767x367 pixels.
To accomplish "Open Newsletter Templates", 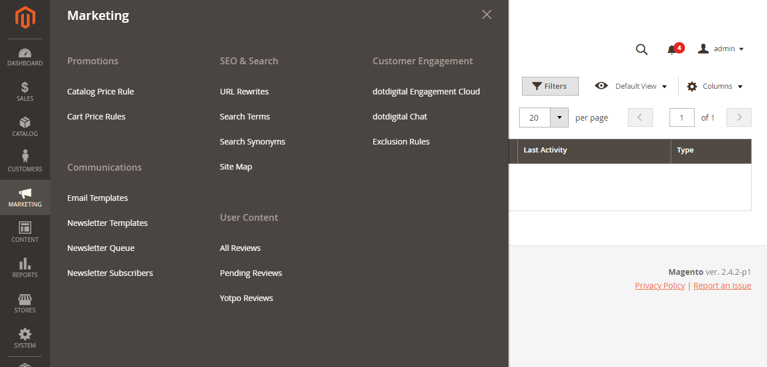I will (x=107, y=223).
